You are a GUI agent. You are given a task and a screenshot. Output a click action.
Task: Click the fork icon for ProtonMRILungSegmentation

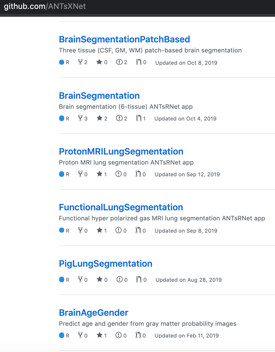(80, 174)
